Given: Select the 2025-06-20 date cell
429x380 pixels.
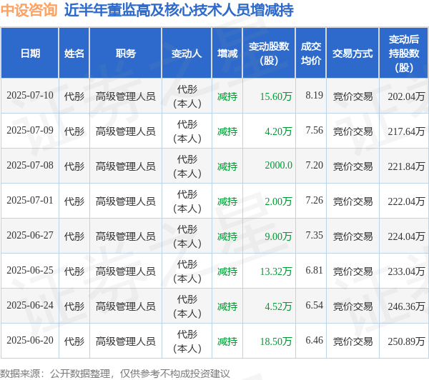Looking at the screenshot, I should coord(30,341).
